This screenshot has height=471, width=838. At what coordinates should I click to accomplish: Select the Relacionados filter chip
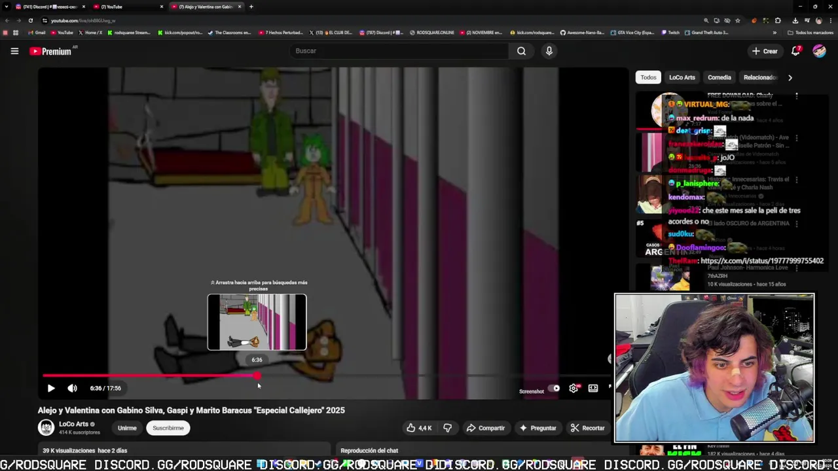759,77
